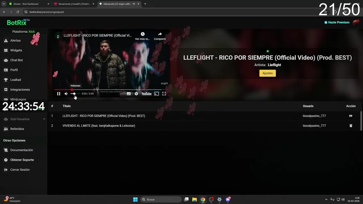The width and height of the screenshot is (363, 204).
Task: Click the page vertical scrollbar
Action: click(x=361, y=120)
